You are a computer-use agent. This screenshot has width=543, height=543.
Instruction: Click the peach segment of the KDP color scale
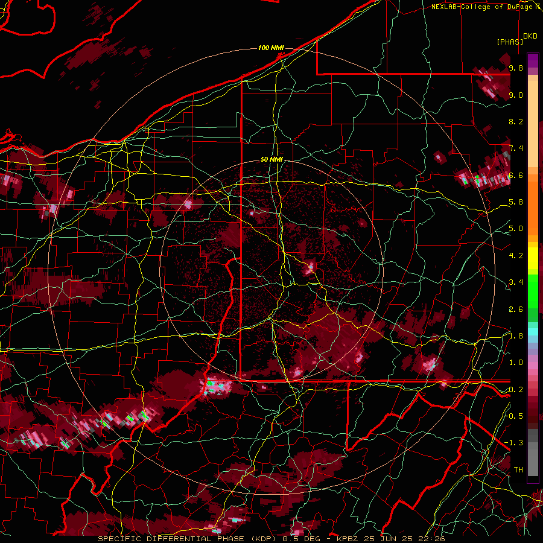point(533,121)
